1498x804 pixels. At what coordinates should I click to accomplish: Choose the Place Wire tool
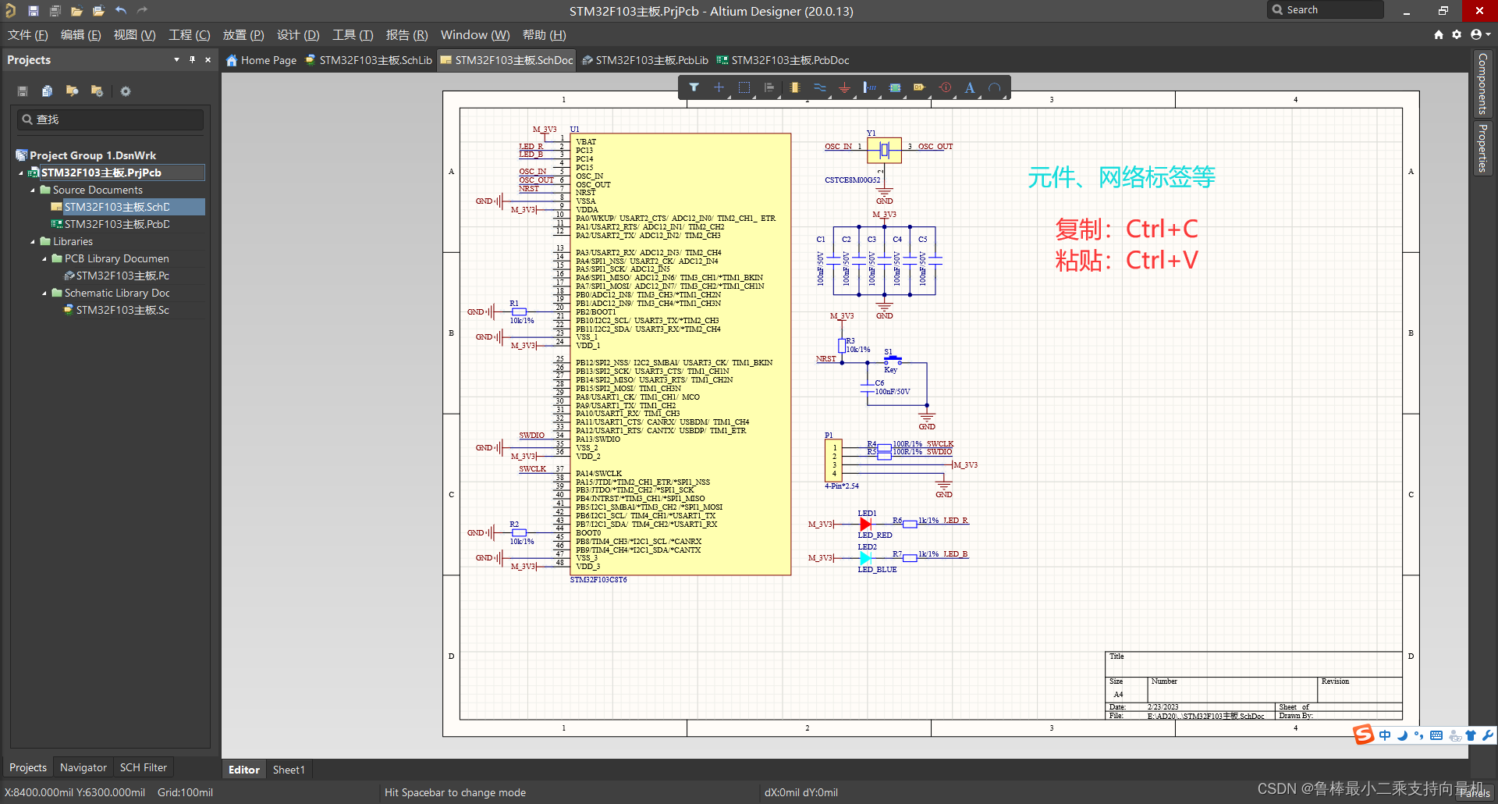point(819,87)
